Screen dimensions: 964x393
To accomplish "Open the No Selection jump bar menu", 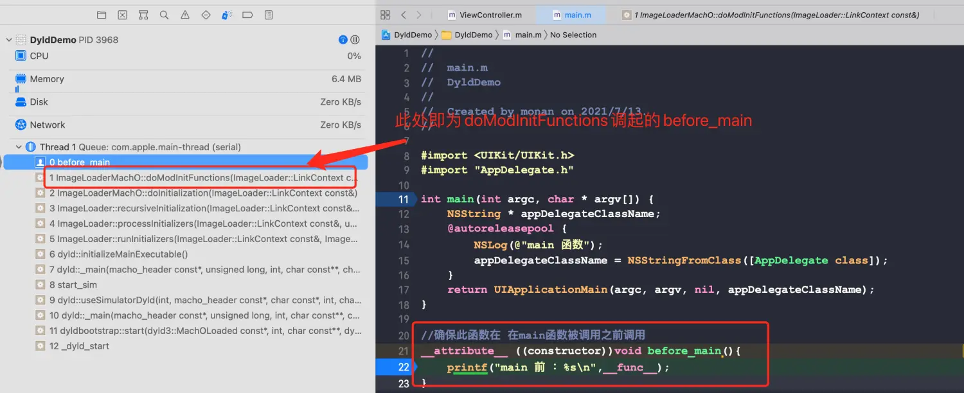I will (573, 35).
